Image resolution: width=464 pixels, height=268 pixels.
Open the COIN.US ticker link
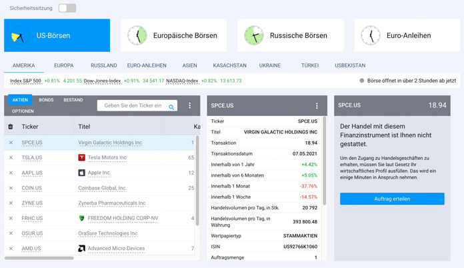pos(31,188)
